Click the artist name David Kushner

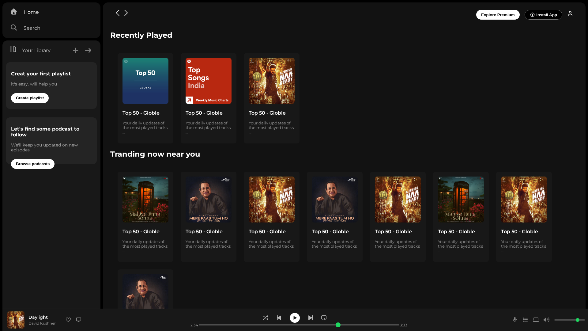click(x=42, y=323)
